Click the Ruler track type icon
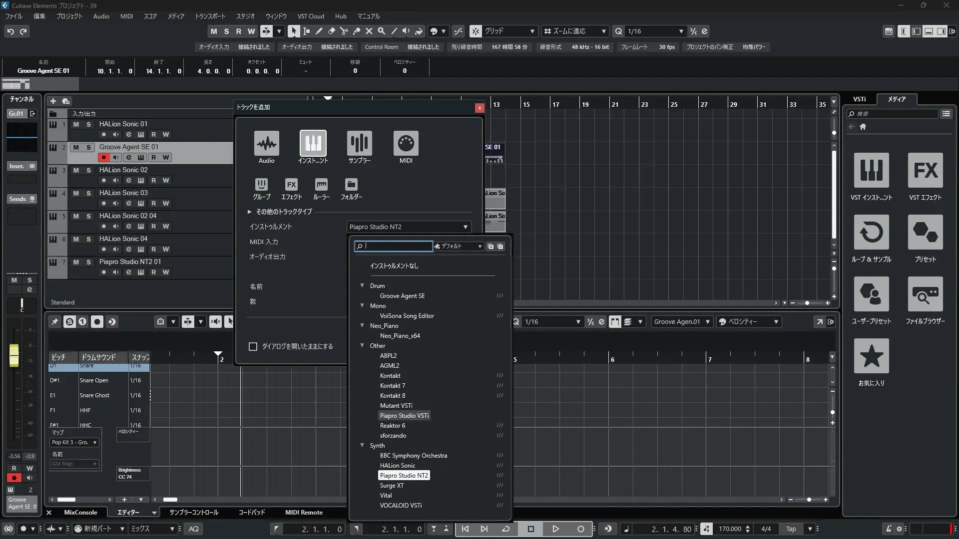 coord(321,185)
